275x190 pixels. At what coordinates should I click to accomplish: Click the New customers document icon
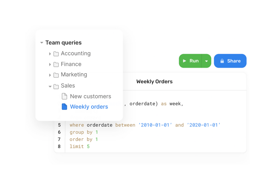65,96
